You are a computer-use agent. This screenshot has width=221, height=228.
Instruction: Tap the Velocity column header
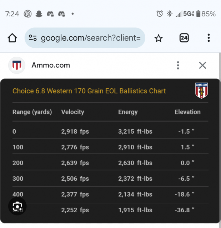tap(72, 112)
